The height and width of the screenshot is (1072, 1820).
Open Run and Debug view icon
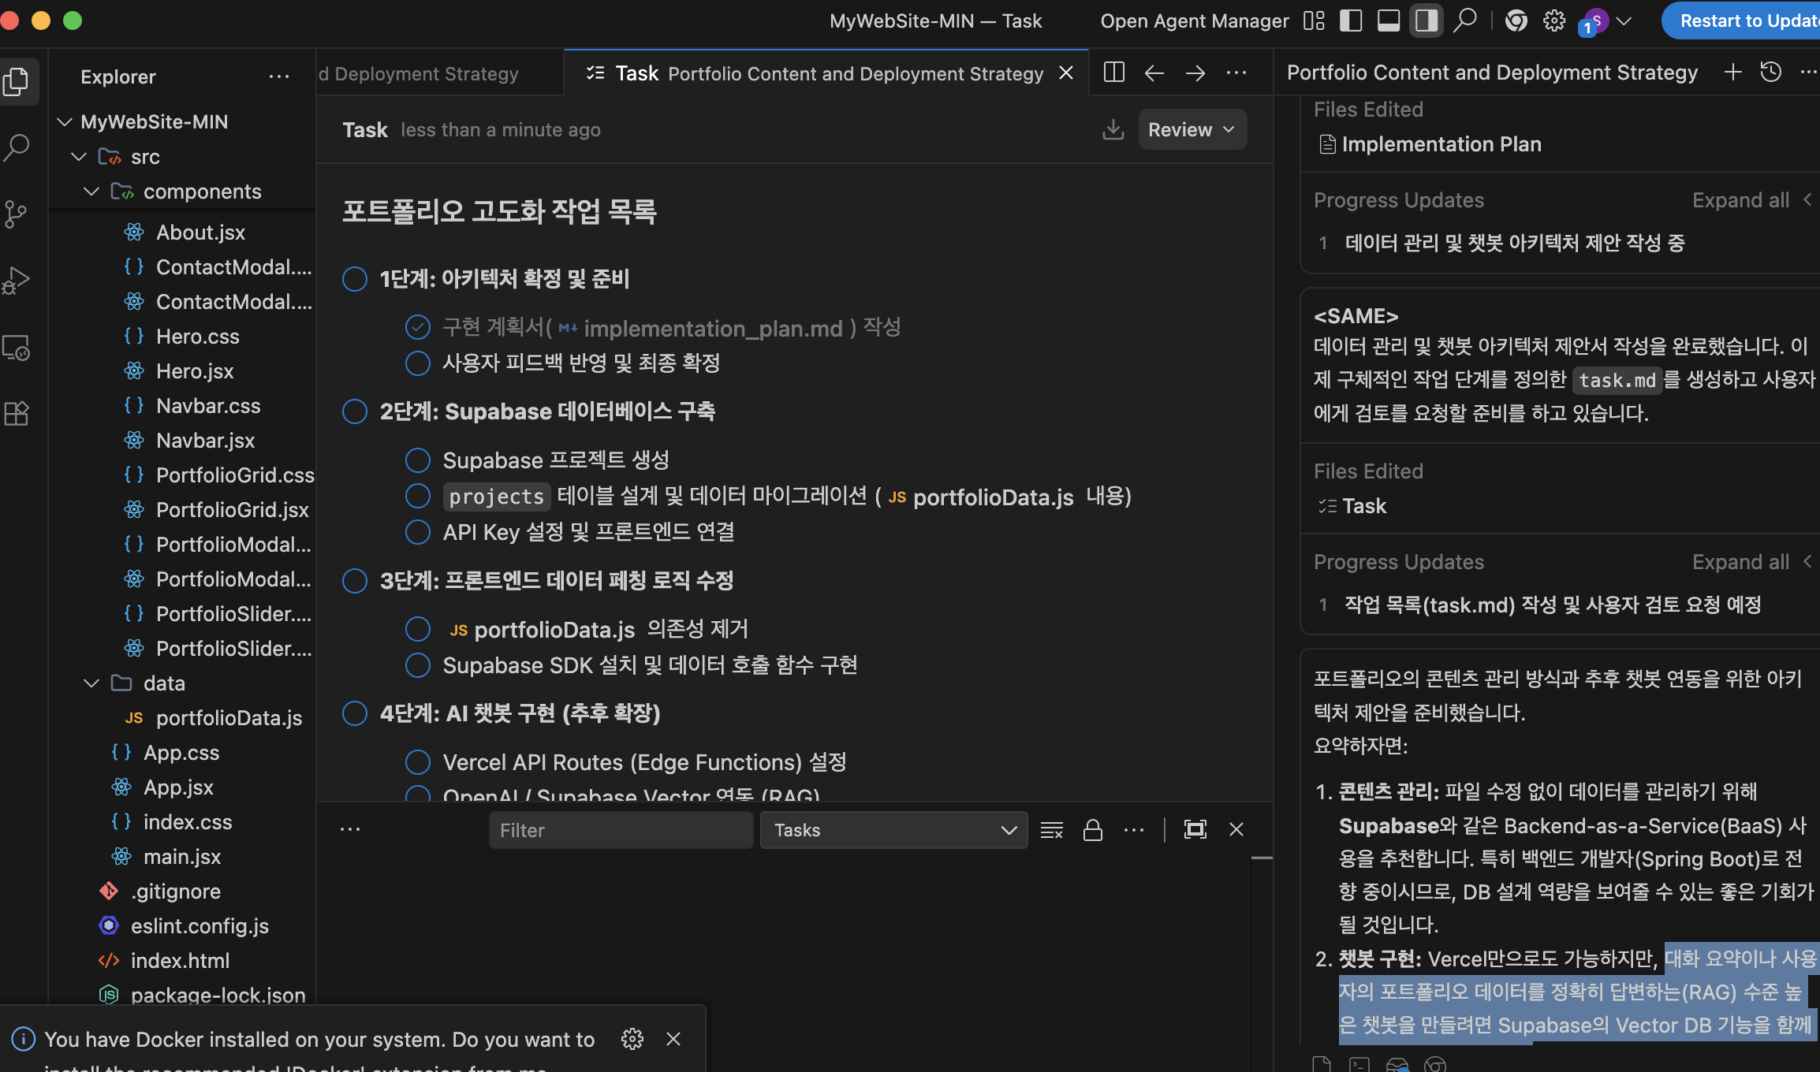(x=17, y=281)
